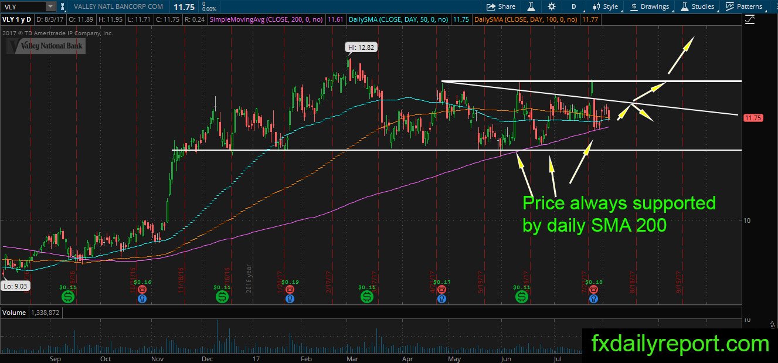Click the blue lightbulb icon below $0.16 earnings

click(x=142, y=299)
